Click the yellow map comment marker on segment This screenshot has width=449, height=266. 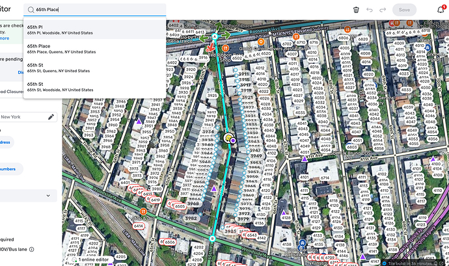coord(228,138)
